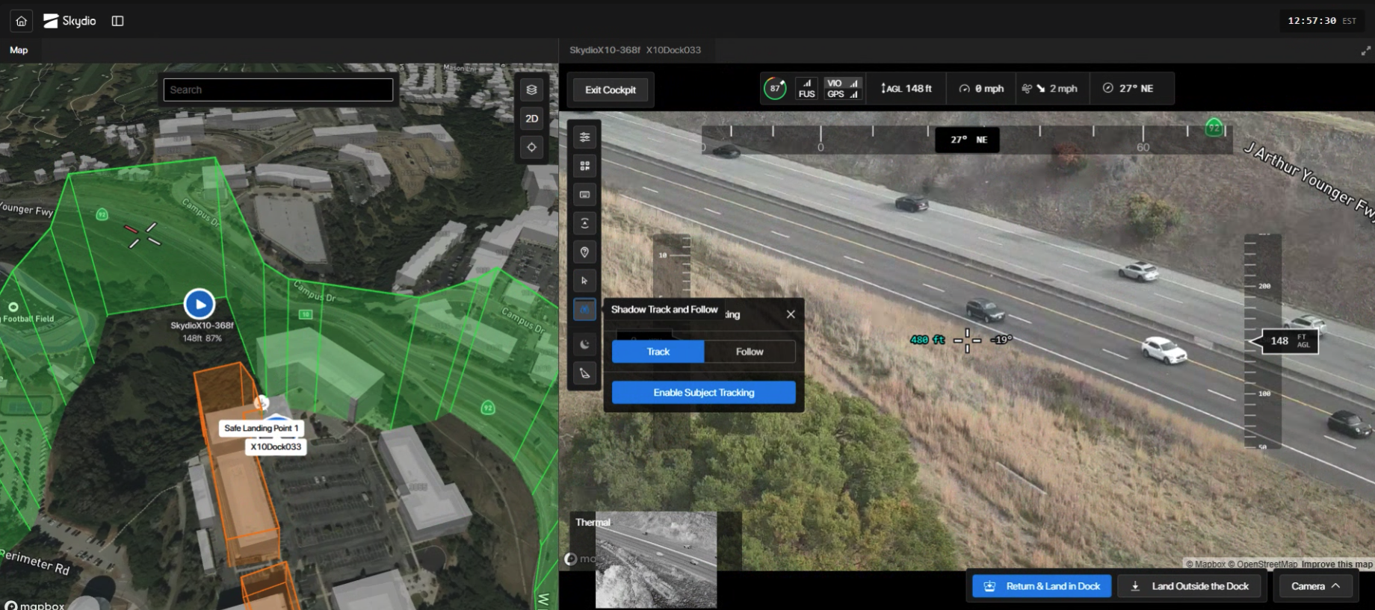Click the Exit Cockpit button
1375x610 pixels.
point(611,90)
